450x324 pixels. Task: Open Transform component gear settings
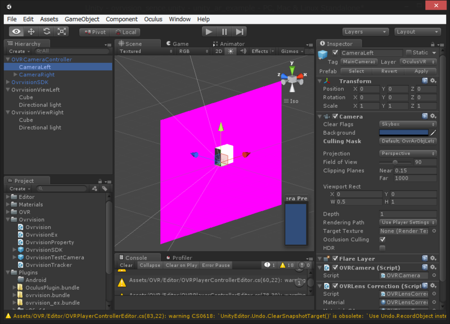(x=433, y=81)
